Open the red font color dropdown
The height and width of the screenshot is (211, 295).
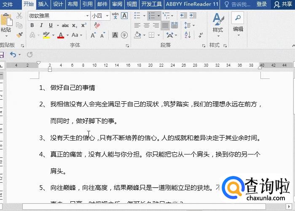[67, 35]
